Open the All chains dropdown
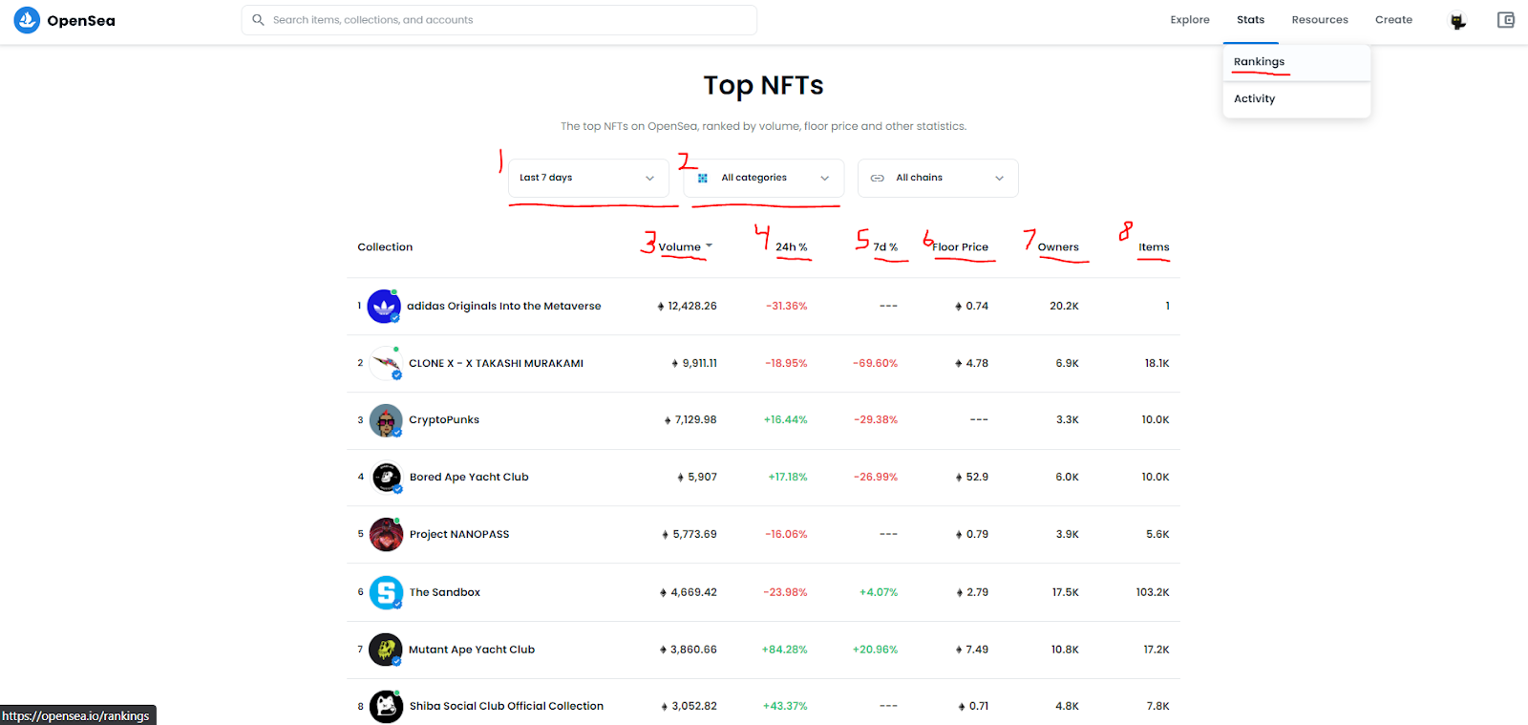1528x725 pixels. point(938,178)
